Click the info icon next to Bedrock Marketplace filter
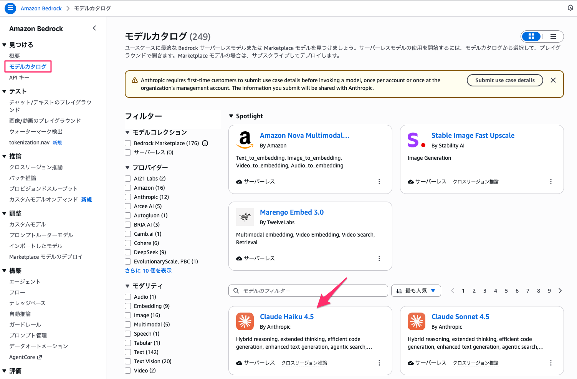This screenshot has width=577, height=379. click(205, 143)
